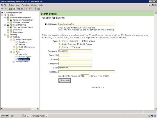The width and height of the screenshot is (157, 118).
Task: Open the View menu
Action: click(18, 5)
